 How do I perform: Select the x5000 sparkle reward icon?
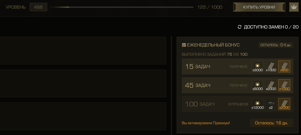[x=258, y=85]
